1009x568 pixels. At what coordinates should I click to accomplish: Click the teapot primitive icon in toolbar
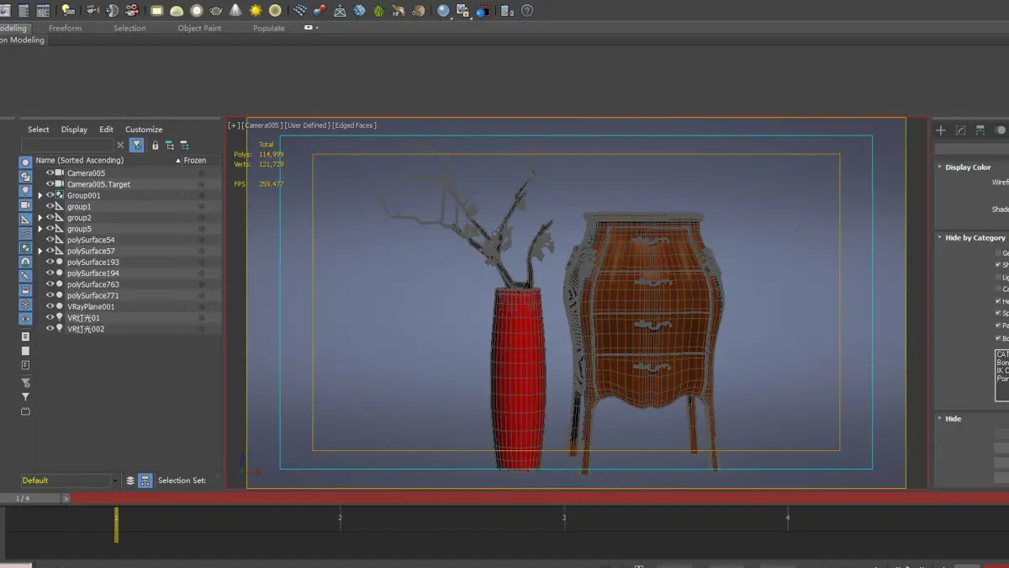[x=216, y=11]
